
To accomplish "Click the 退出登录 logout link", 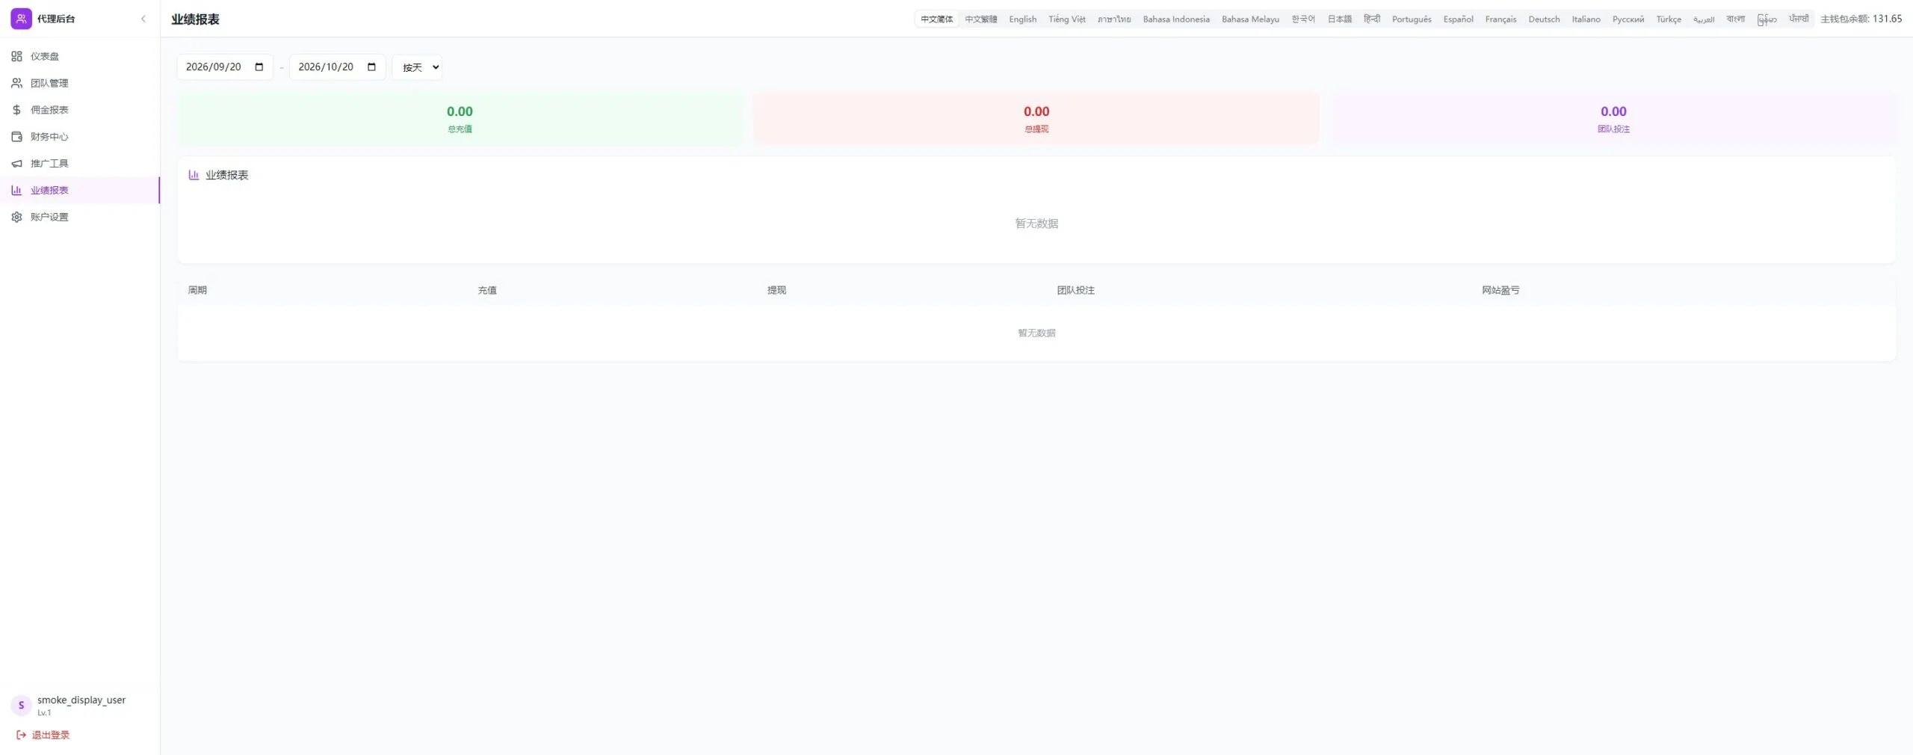I will coord(43,735).
